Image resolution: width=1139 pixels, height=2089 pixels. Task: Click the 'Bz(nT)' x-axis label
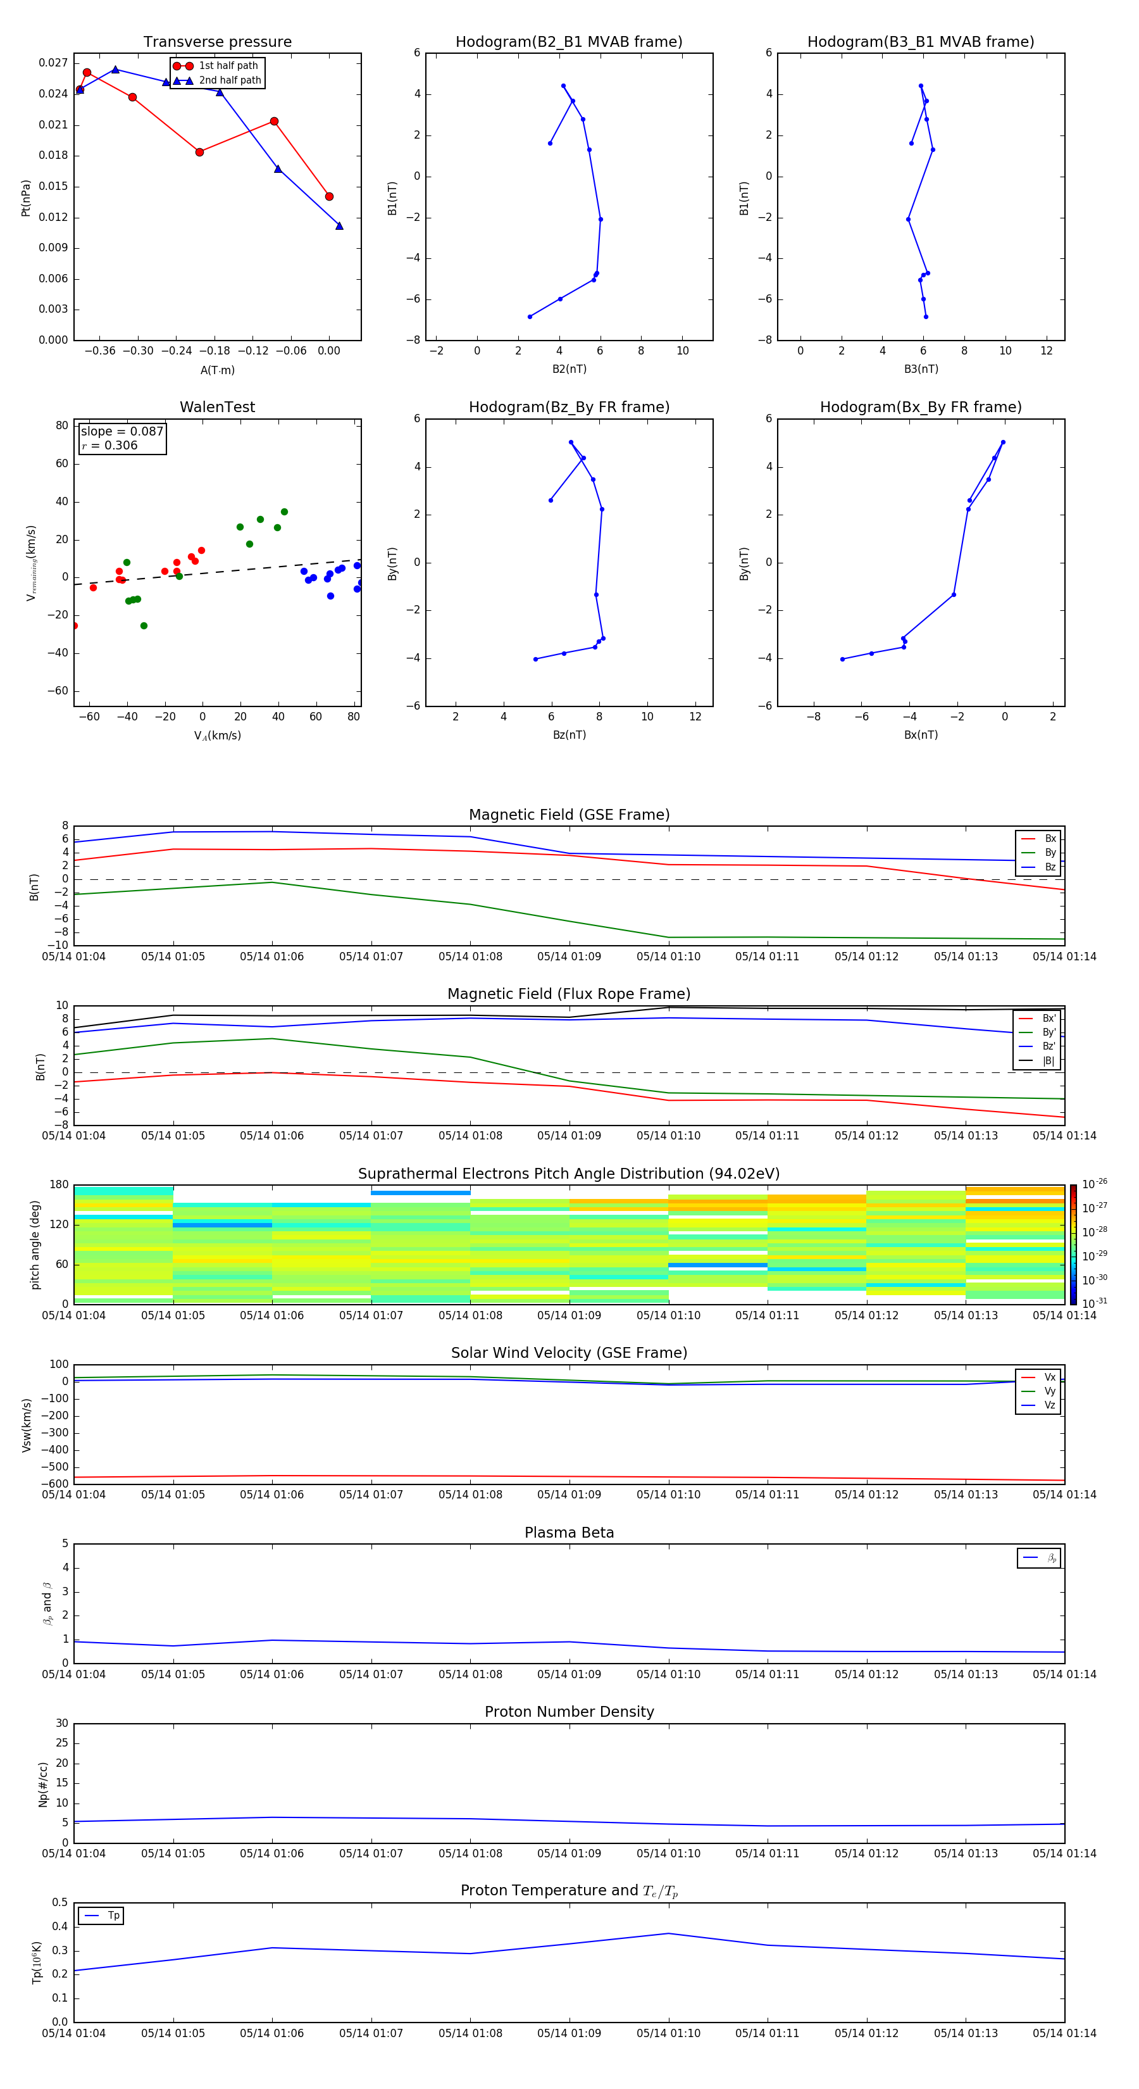point(569,735)
